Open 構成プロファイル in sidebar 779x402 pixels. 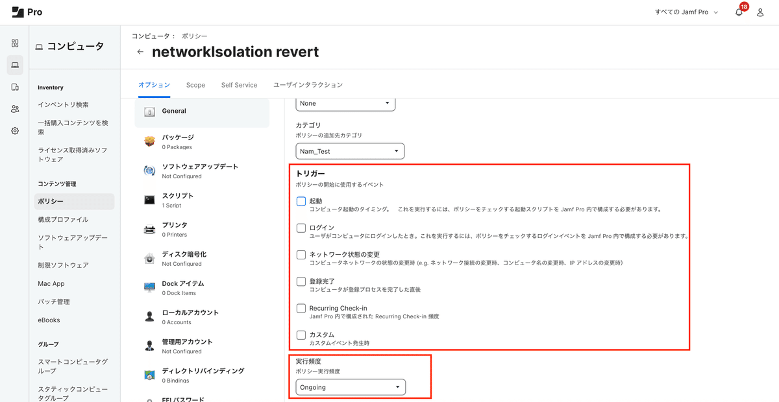point(63,220)
